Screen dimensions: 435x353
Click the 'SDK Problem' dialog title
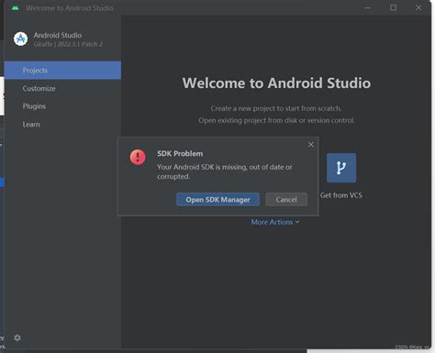pyautogui.click(x=180, y=154)
